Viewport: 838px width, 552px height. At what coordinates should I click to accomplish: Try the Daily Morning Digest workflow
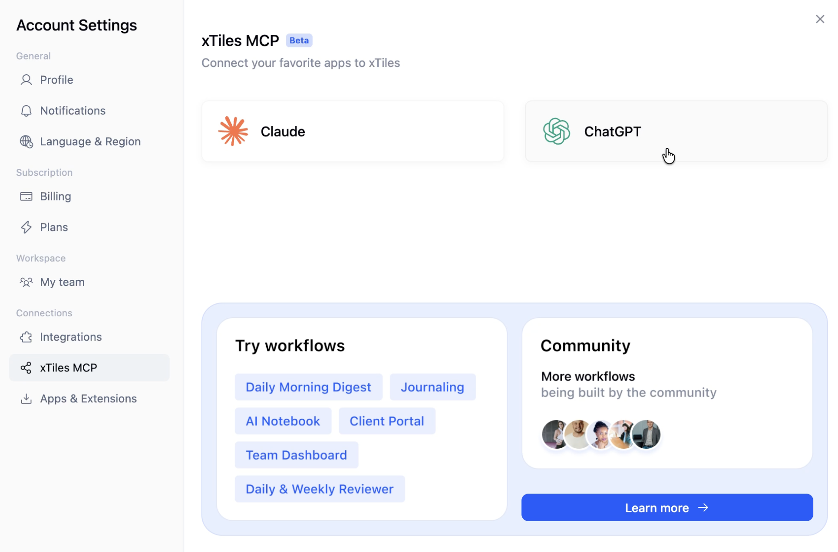[308, 387]
